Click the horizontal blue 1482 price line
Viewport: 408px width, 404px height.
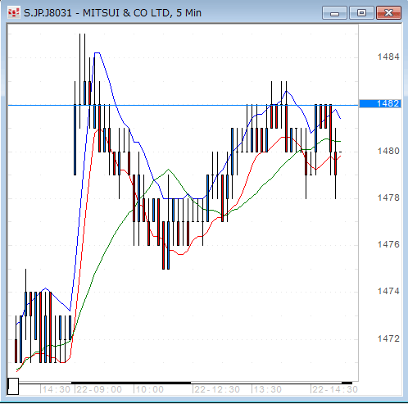click(183, 105)
